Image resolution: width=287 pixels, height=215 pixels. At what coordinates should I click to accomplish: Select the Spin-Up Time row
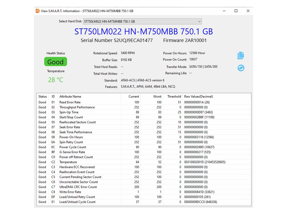(144, 112)
